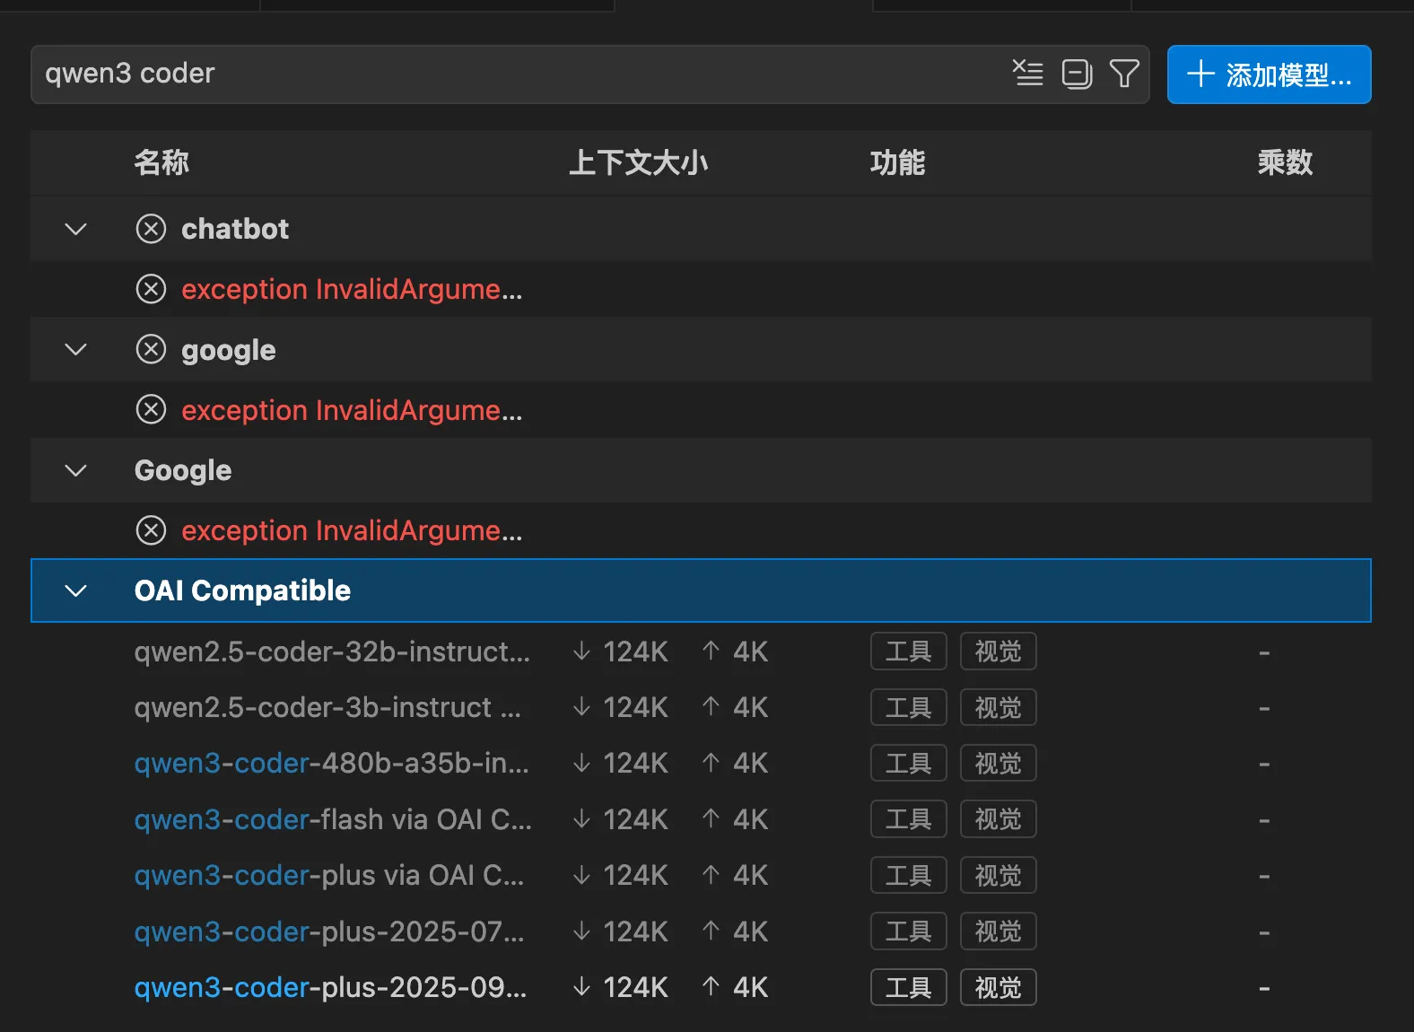Screen dimensions: 1414x1032
Task: Click the 工具 badge for qwen3-coder-flash
Action: (x=908, y=819)
